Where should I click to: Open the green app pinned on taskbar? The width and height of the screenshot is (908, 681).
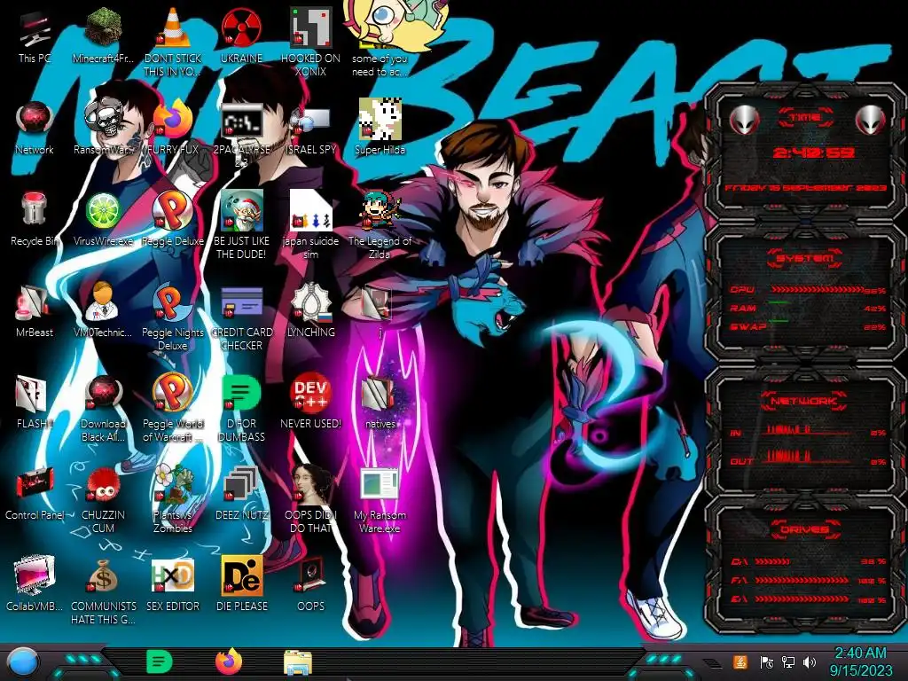click(159, 662)
